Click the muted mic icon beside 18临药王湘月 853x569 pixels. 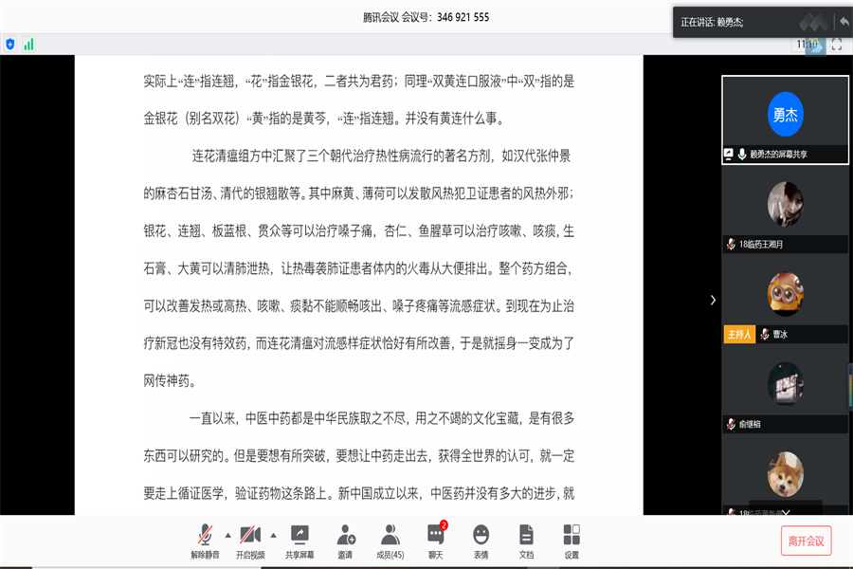point(731,245)
